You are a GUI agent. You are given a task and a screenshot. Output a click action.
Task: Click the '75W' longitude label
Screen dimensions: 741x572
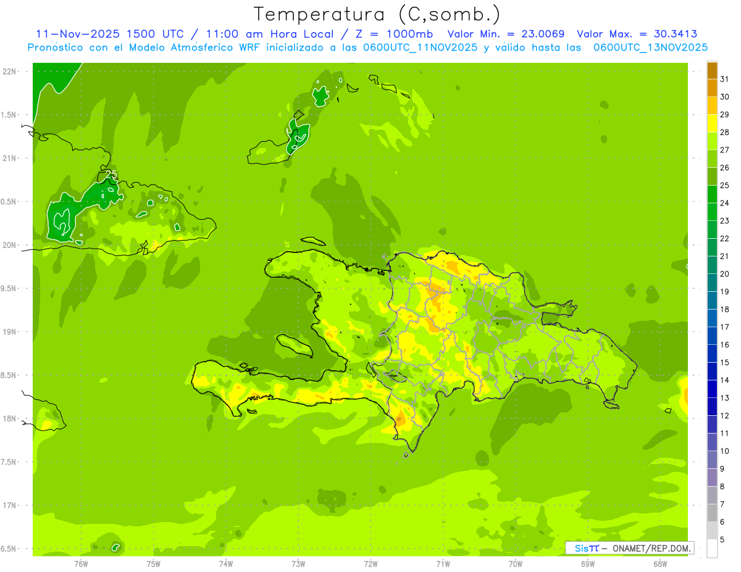154,563
